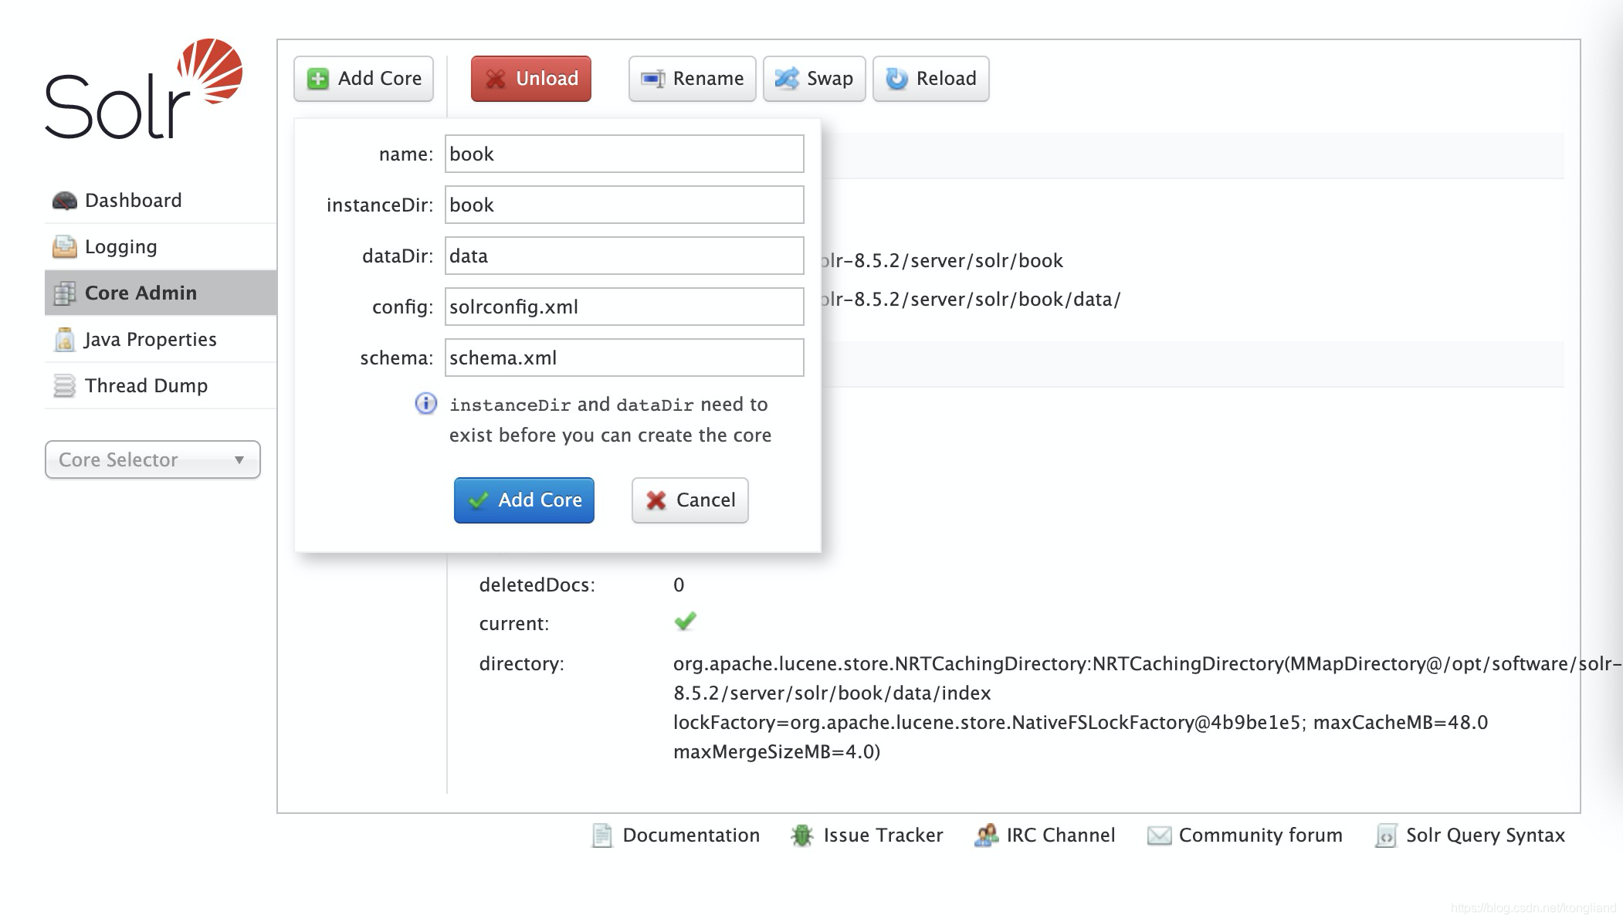
Task: Click the Dashboard globe icon
Action: [x=66, y=199]
